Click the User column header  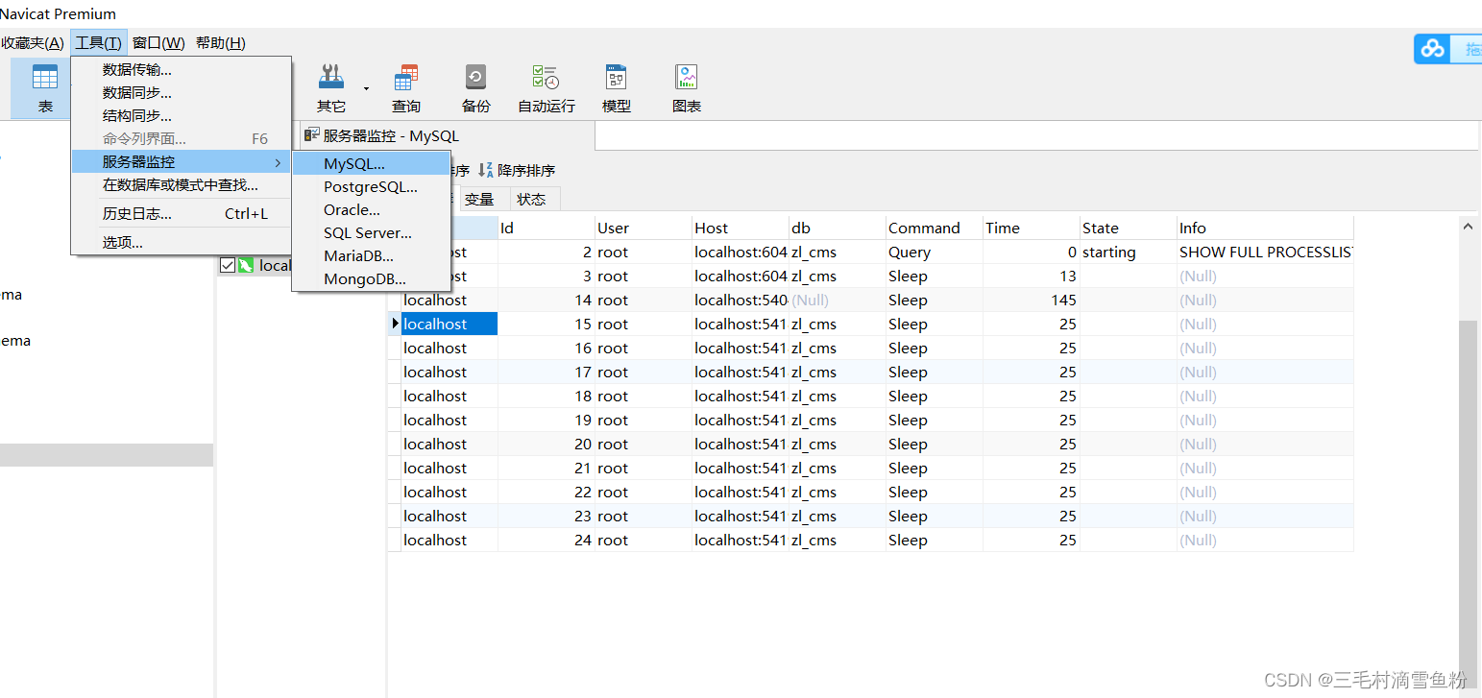pos(643,228)
